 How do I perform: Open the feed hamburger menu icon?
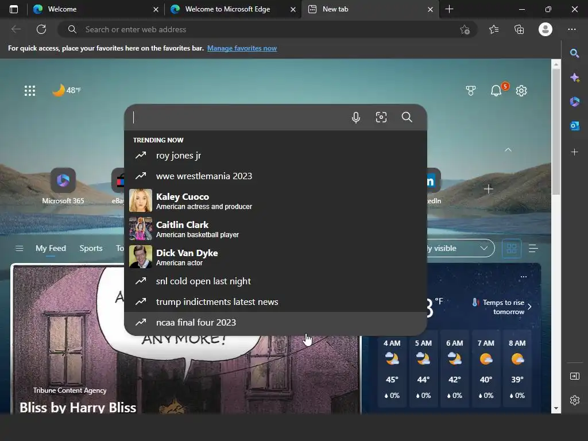click(x=19, y=248)
